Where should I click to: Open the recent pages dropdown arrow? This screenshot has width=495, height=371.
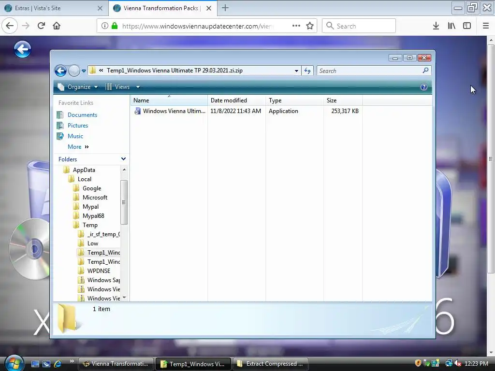click(84, 71)
